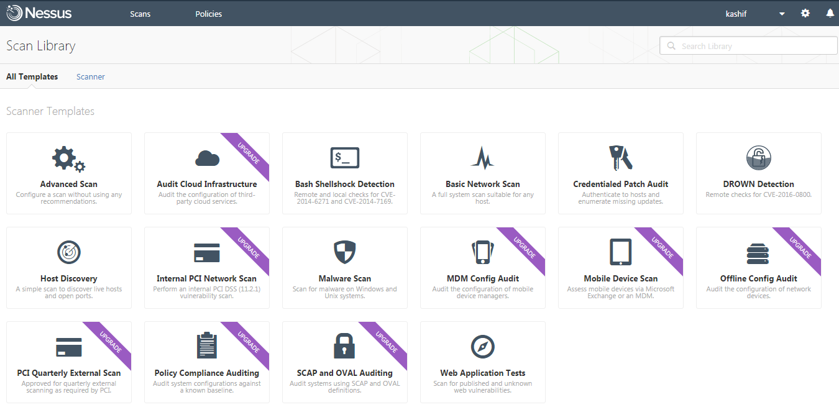Click the Upgrade ribbon on MDM Config Audit
Viewport: 839px width, 420px height.
point(525,247)
